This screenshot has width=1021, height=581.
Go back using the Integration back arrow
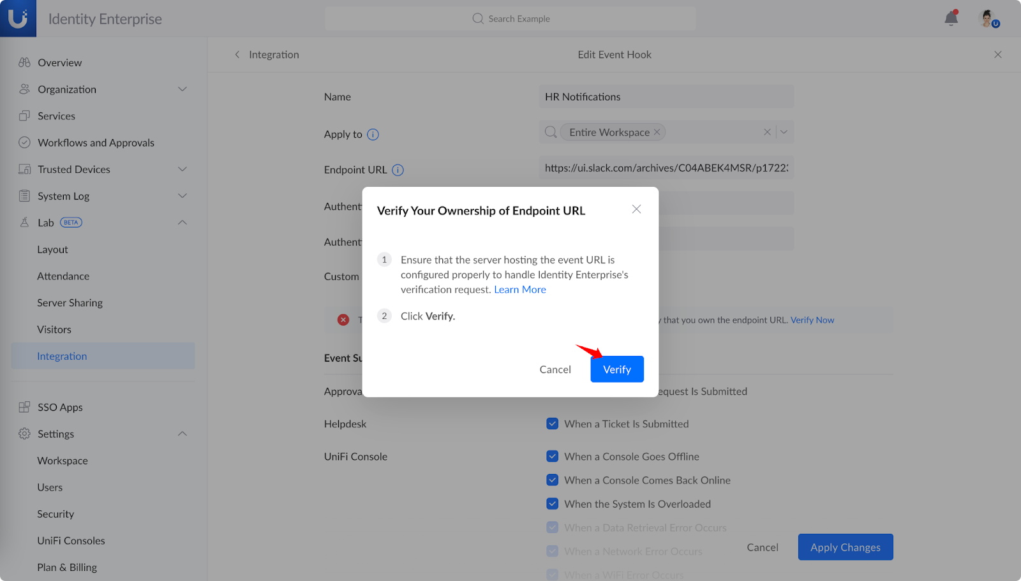[237, 55]
